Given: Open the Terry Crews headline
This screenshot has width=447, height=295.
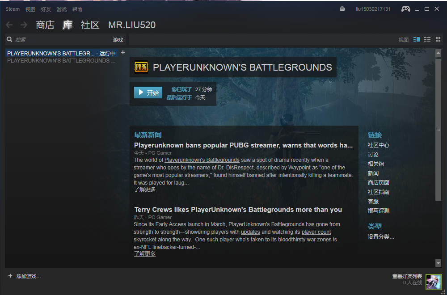Looking at the screenshot, I should [238, 210].
